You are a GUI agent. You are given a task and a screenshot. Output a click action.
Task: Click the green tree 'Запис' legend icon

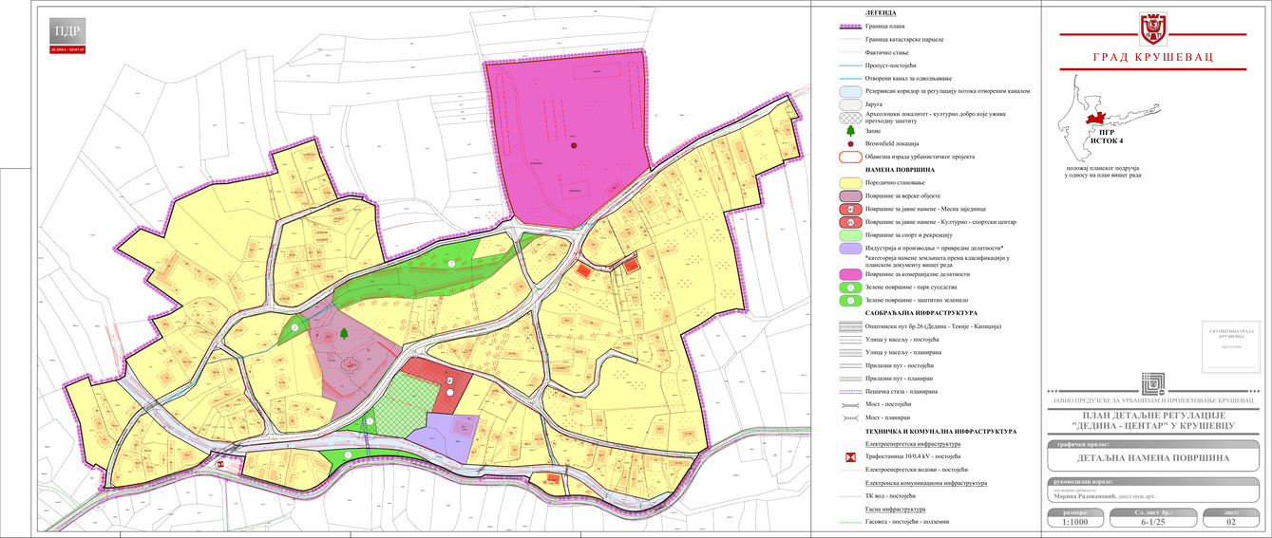[850, 131]
